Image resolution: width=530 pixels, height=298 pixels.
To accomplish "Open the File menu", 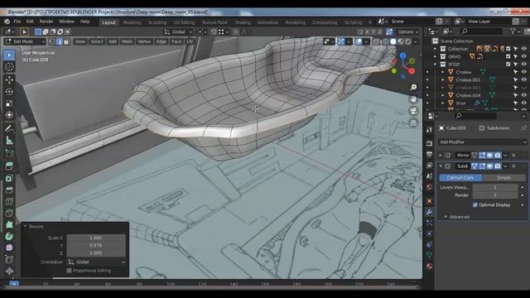I will [17, 22].
